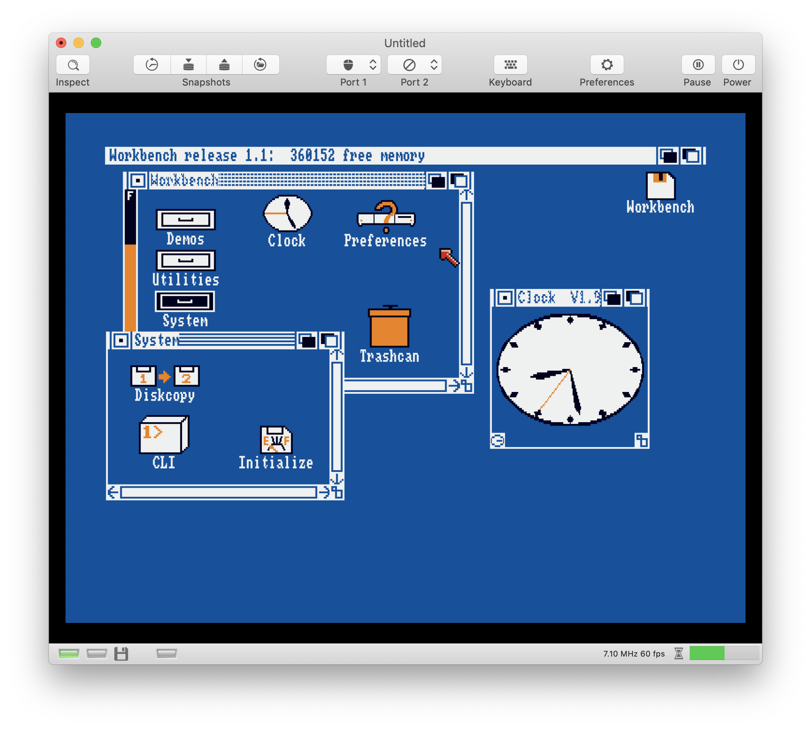Click the Workbench window bring-to-front gadget
The image size is (811, 729).
tap(459, 180)
